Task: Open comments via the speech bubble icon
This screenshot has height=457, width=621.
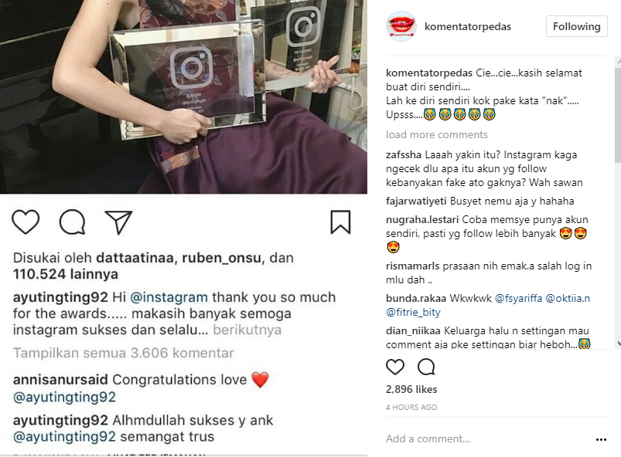Action: tap(72, 222)
